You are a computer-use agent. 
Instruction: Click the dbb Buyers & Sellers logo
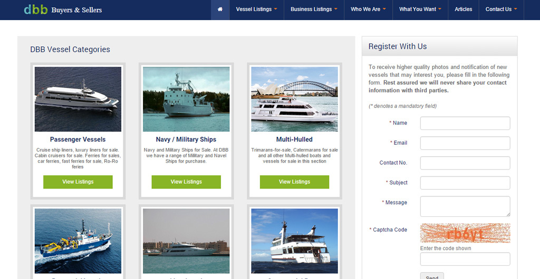click(x=63, y=9)
